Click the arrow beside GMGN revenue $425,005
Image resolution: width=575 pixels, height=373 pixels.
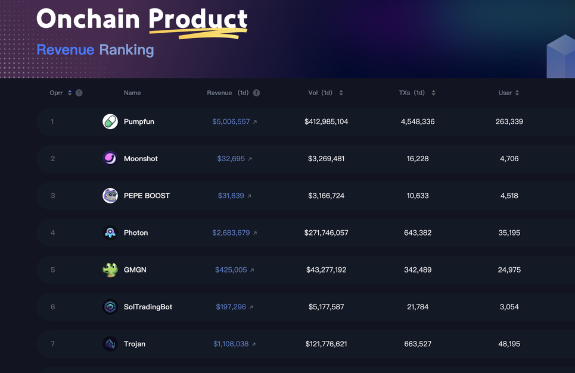tap(252, 270)
